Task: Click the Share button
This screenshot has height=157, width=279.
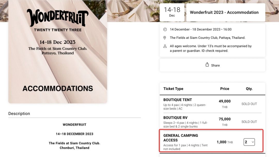Action: 212,65
